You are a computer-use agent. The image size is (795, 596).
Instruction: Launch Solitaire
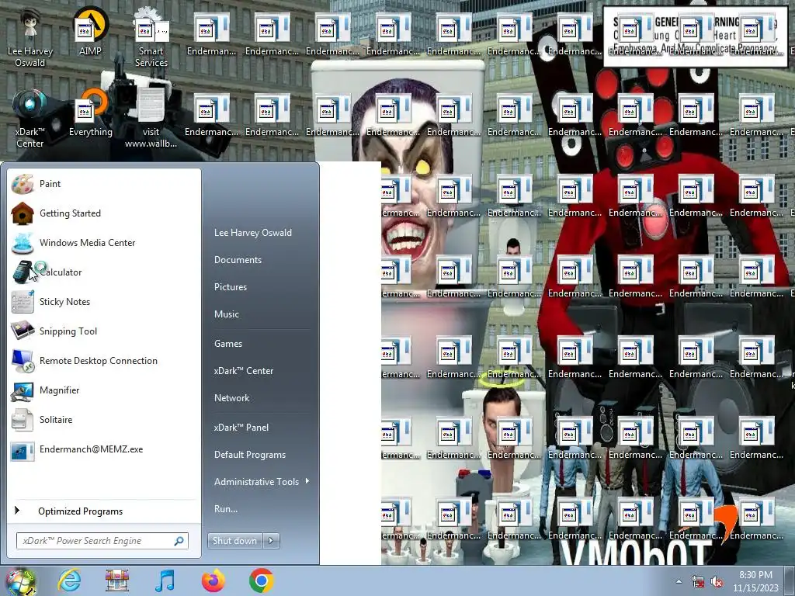coord(104,420)
